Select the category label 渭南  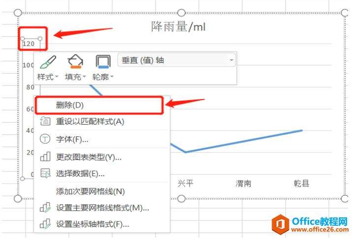click(x=243, y=184)
